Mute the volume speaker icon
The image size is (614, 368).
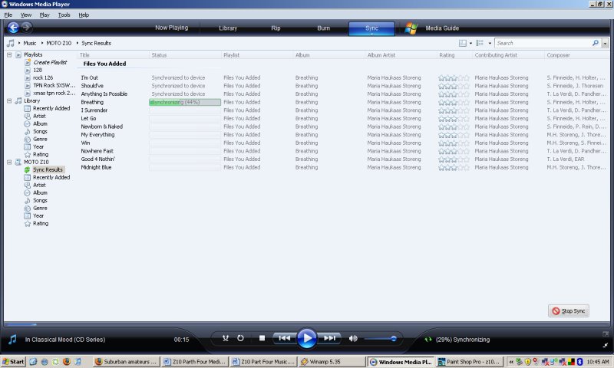point(353,338)
